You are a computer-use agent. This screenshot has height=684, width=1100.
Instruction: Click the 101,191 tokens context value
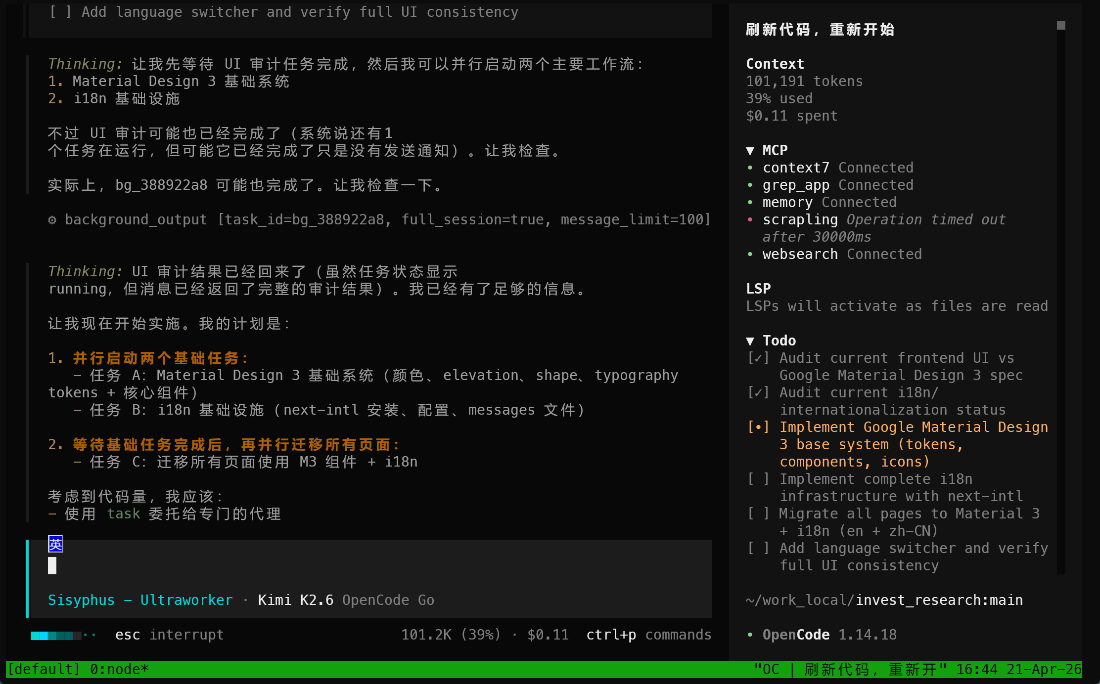804,81
